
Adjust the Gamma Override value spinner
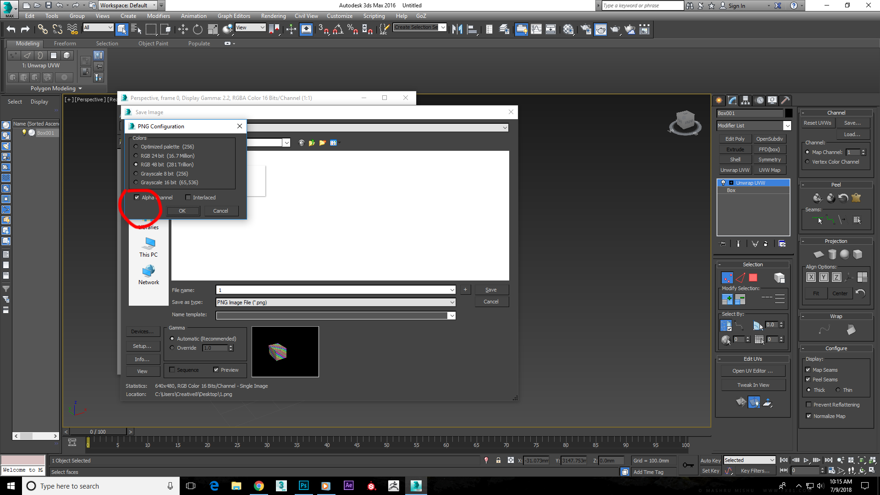(x=231, y=347)
